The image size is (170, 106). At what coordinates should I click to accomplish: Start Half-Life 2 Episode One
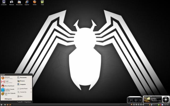(9, 94)
